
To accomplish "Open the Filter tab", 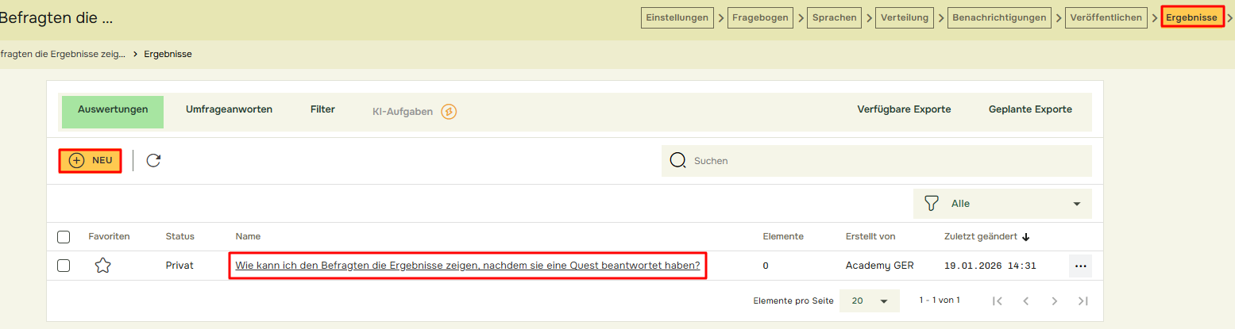I will [322, 109].
